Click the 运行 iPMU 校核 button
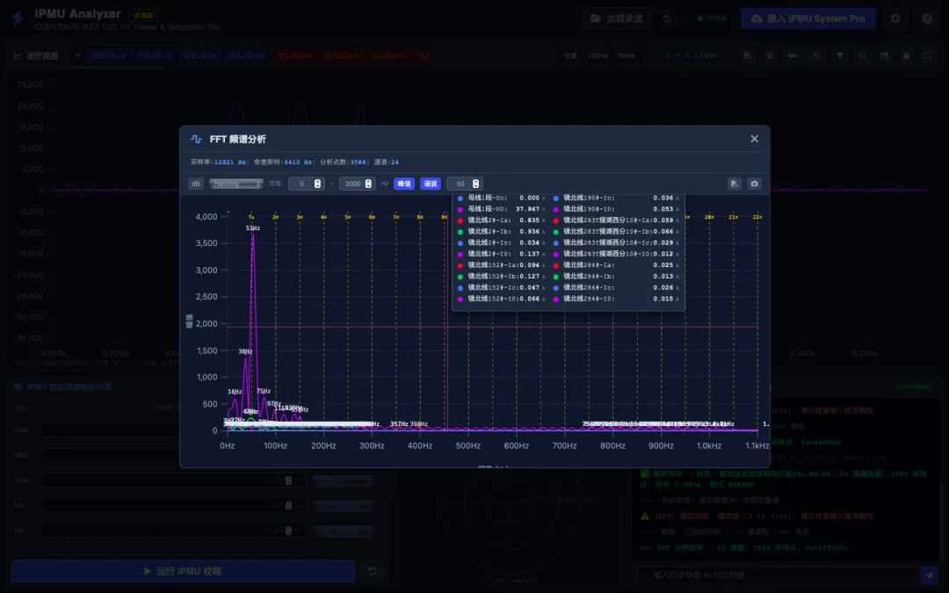 183,571
